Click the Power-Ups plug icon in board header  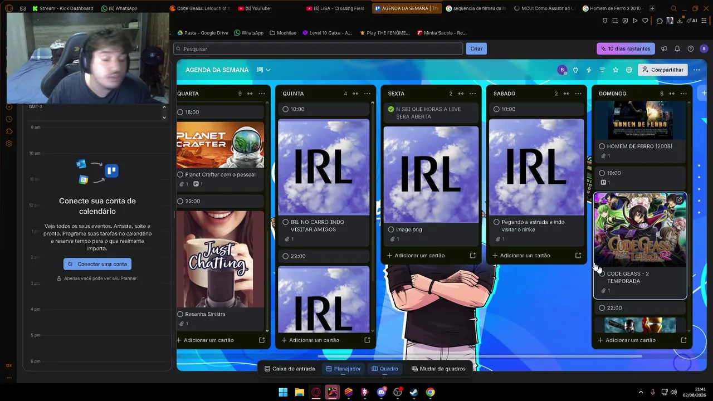click(x=575, y=70)
